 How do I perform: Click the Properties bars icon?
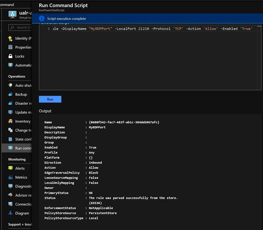click(x=11, y=47)
